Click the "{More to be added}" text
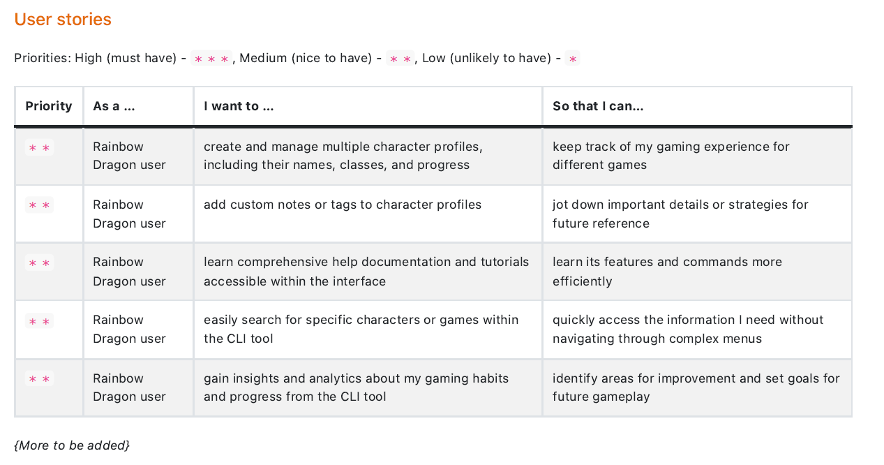 pyautogui.click(x=72, y=445)
